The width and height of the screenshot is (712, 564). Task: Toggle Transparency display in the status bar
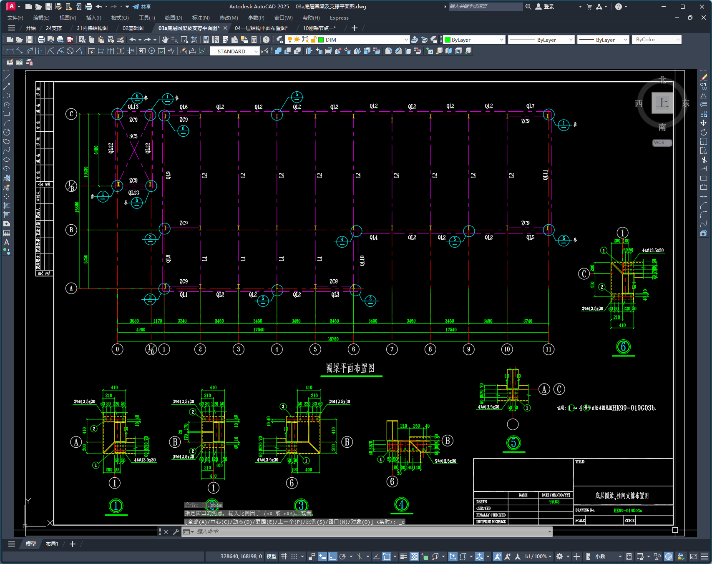[x=414, y=556]
